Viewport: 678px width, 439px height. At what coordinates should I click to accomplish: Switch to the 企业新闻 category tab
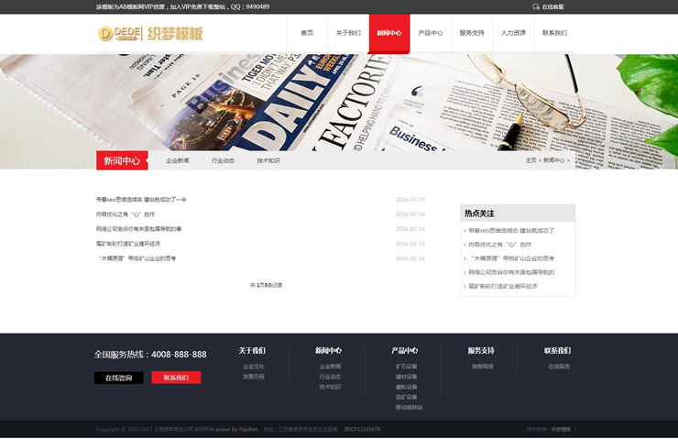pyautogui.click(x=178, y=160)
